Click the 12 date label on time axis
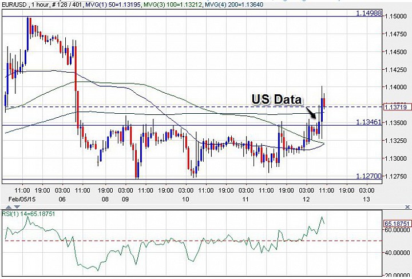Screen dimensions: 412x279 click(306, 199)
